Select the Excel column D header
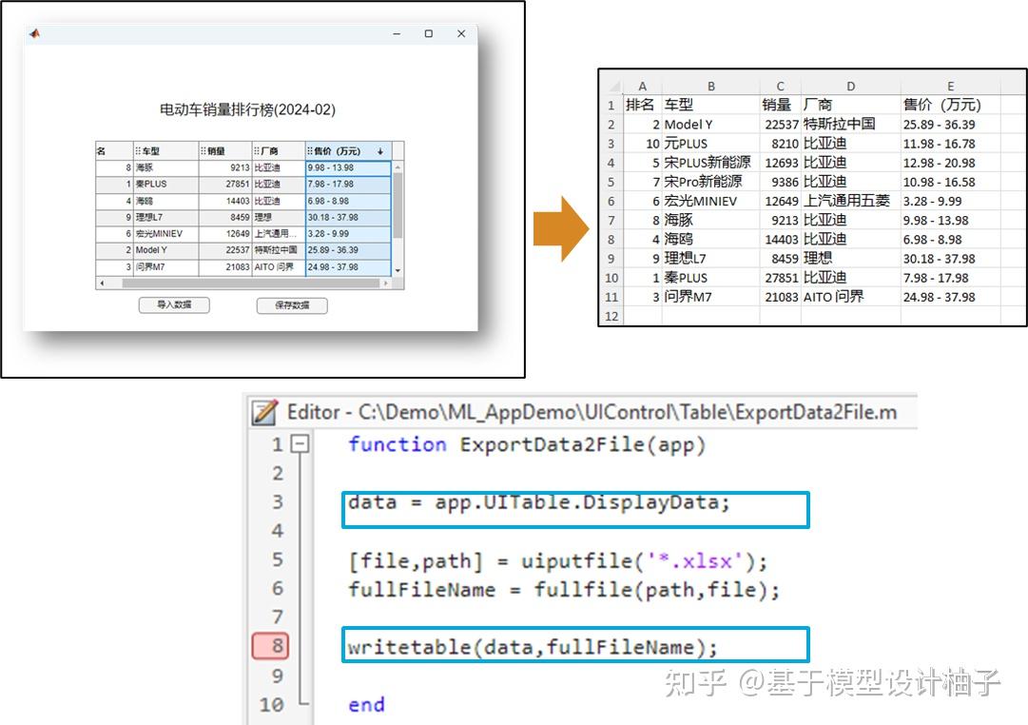This screenshot has height=725, width=1028. 849,86
